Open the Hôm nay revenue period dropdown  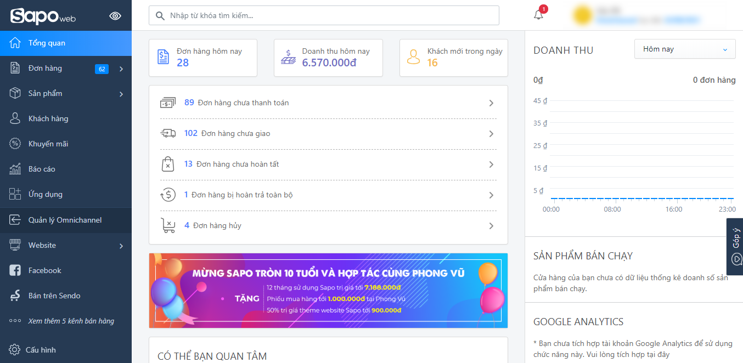(x=684, y=49)
